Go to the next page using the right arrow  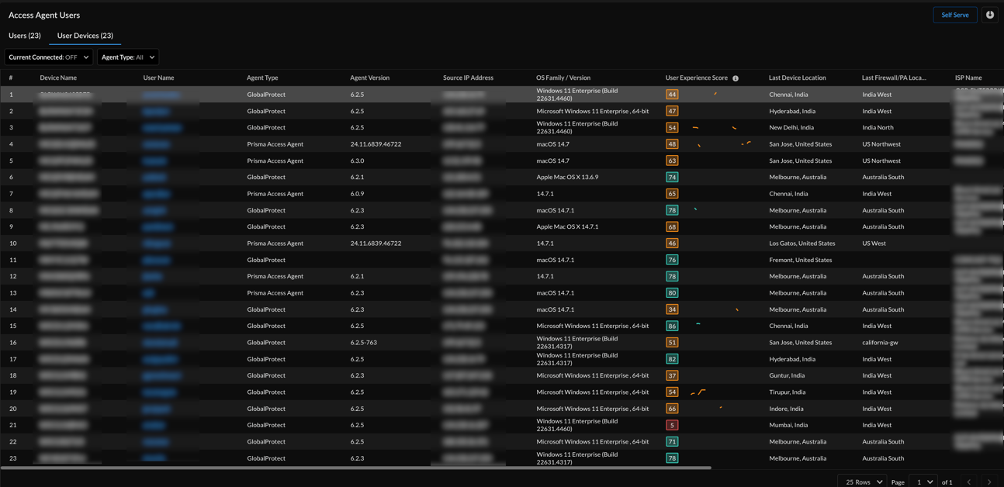(988, 482)
